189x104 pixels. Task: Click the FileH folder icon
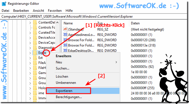point(35,68)
